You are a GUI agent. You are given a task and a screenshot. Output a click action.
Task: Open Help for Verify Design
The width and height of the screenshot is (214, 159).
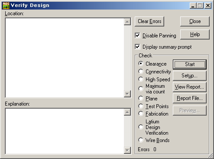(x=195, y=34)
